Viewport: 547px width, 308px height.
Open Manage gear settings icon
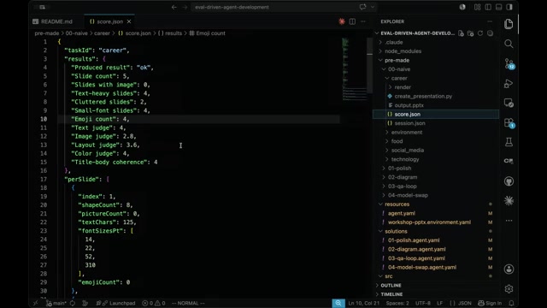tap(509, 289)
